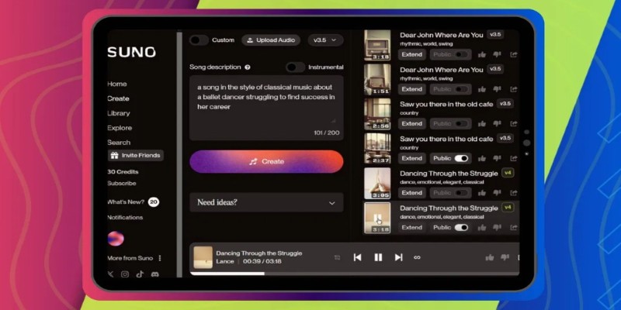Open Suno's X (Twitter) page icon
Viewport: 621px width, 310px height.
coord(110,274)
